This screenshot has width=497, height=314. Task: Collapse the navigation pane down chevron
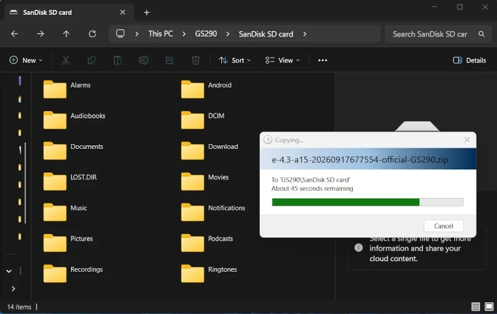tap(9, 271)
